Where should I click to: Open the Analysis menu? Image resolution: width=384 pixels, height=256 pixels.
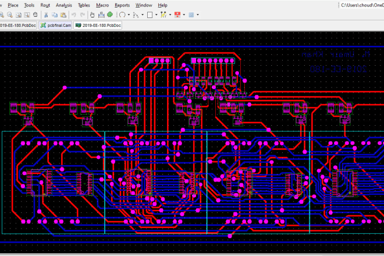63,5
